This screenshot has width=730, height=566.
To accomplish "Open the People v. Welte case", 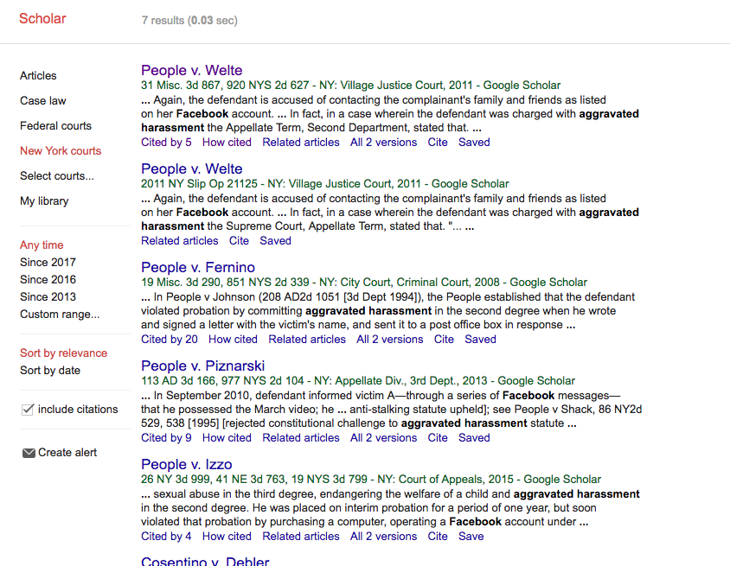I will (191, 70).
